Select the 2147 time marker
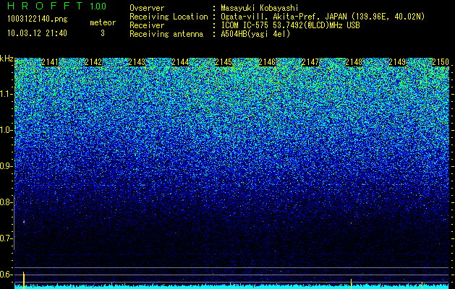Image resolution: width=455 pixels, height=289 pixels. click(x=310, y=62)
